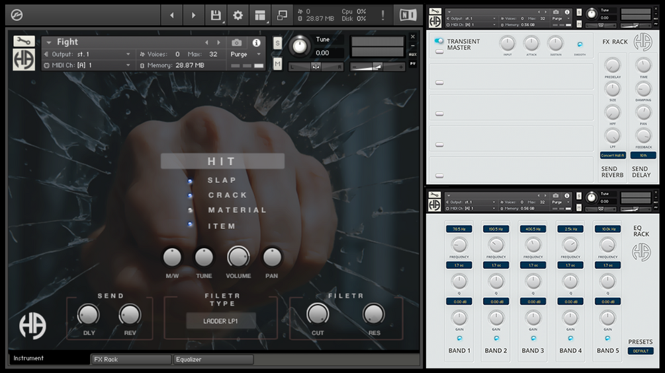Viewport: 665px width, 373px height.
Task: Open the MIDI Ch [A] 1 dropdown
Action: pyautogui.click(x=88, y=65)
